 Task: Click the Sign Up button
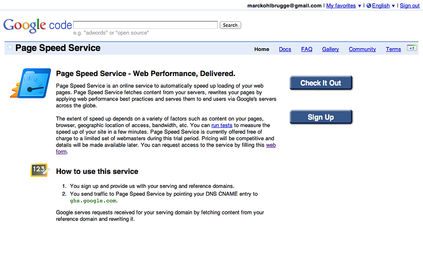321,117
